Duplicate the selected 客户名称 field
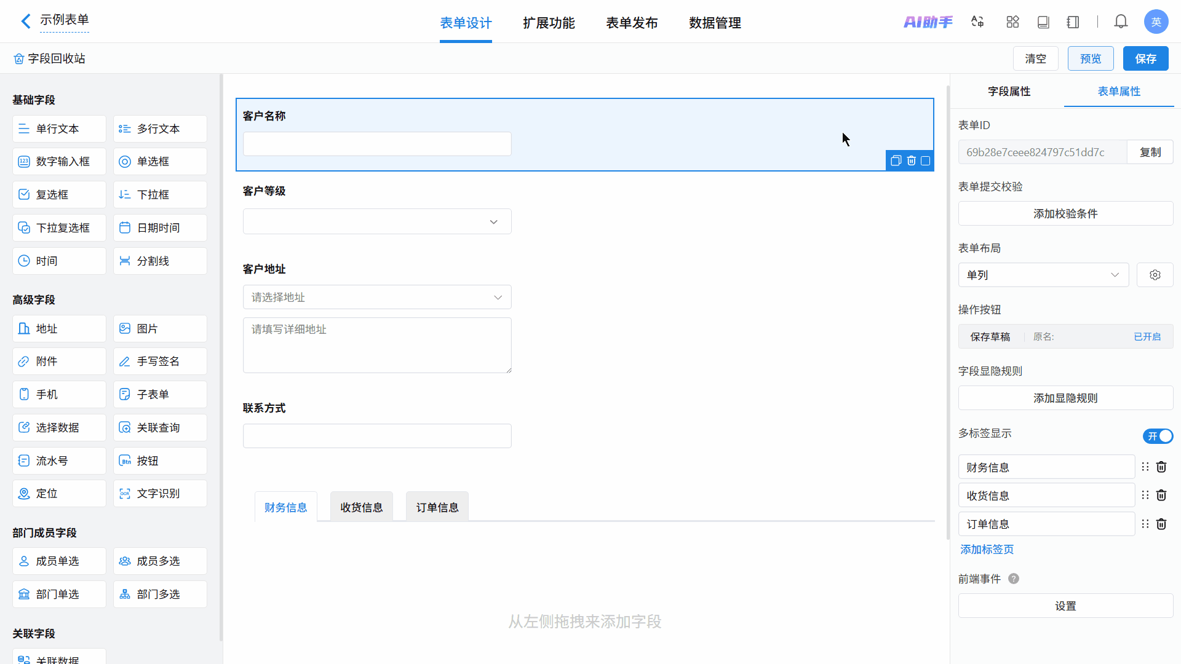1181x664 pixels. [x=896, y=160]
